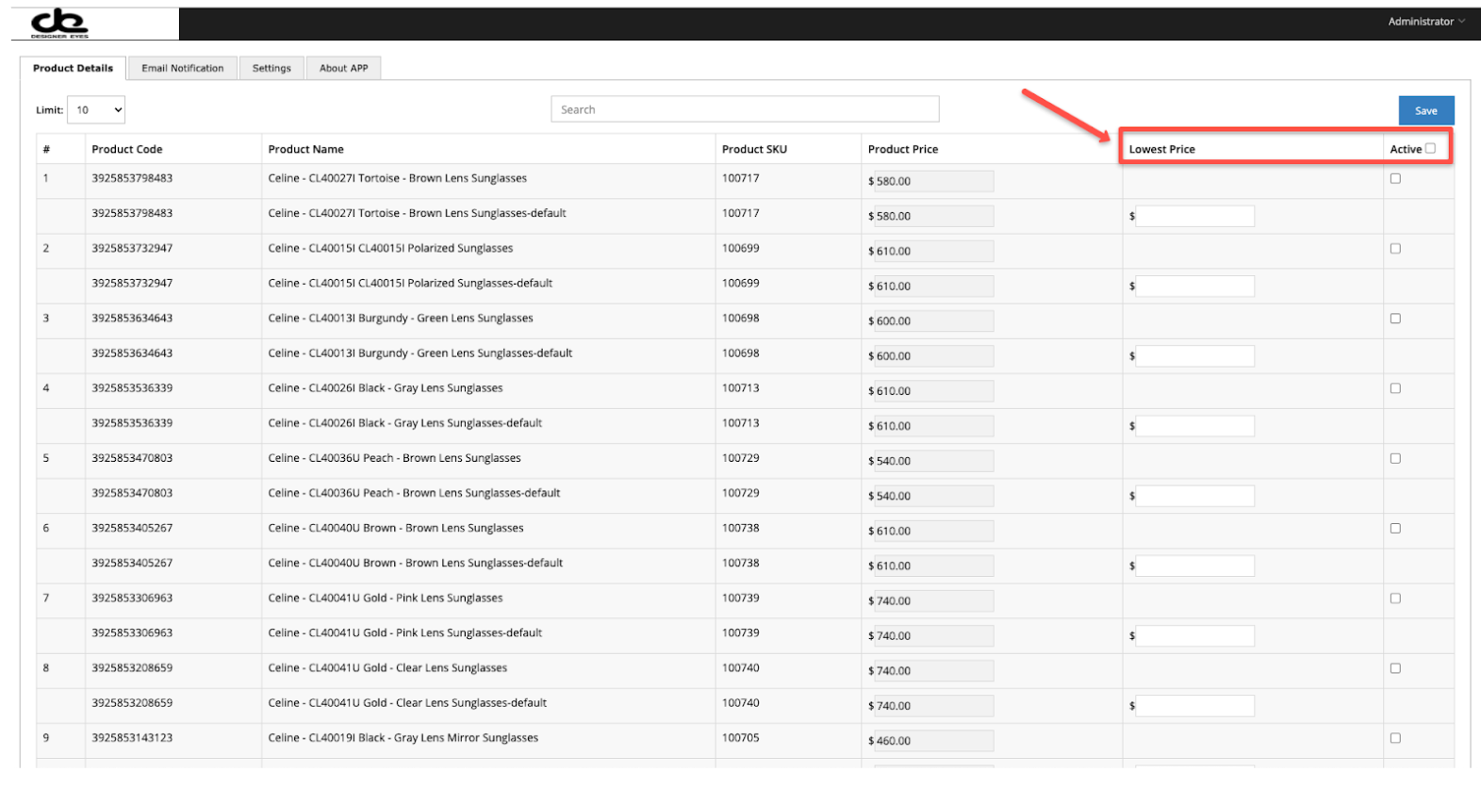The image size is (1481, 788).
Task: Click the Product Name column header
Action: click(305, 150)
